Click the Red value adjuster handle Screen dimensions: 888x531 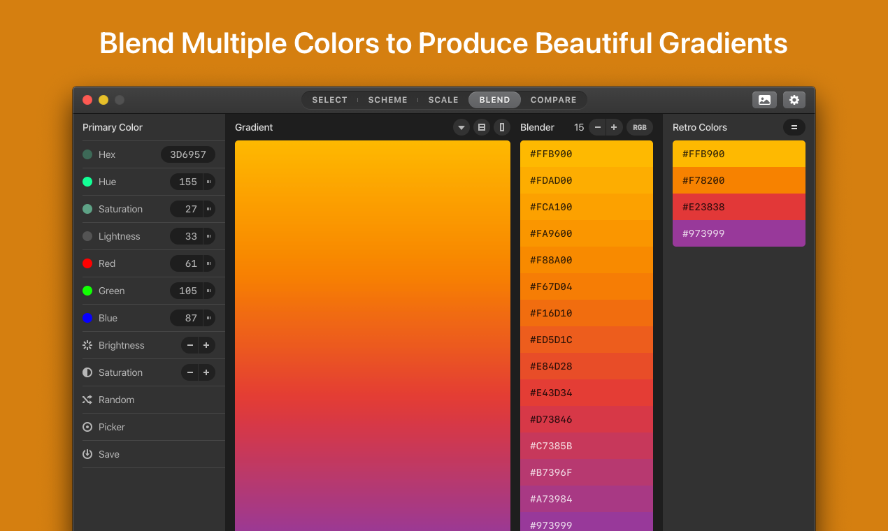pyautogui.click(x=209, y=263)
